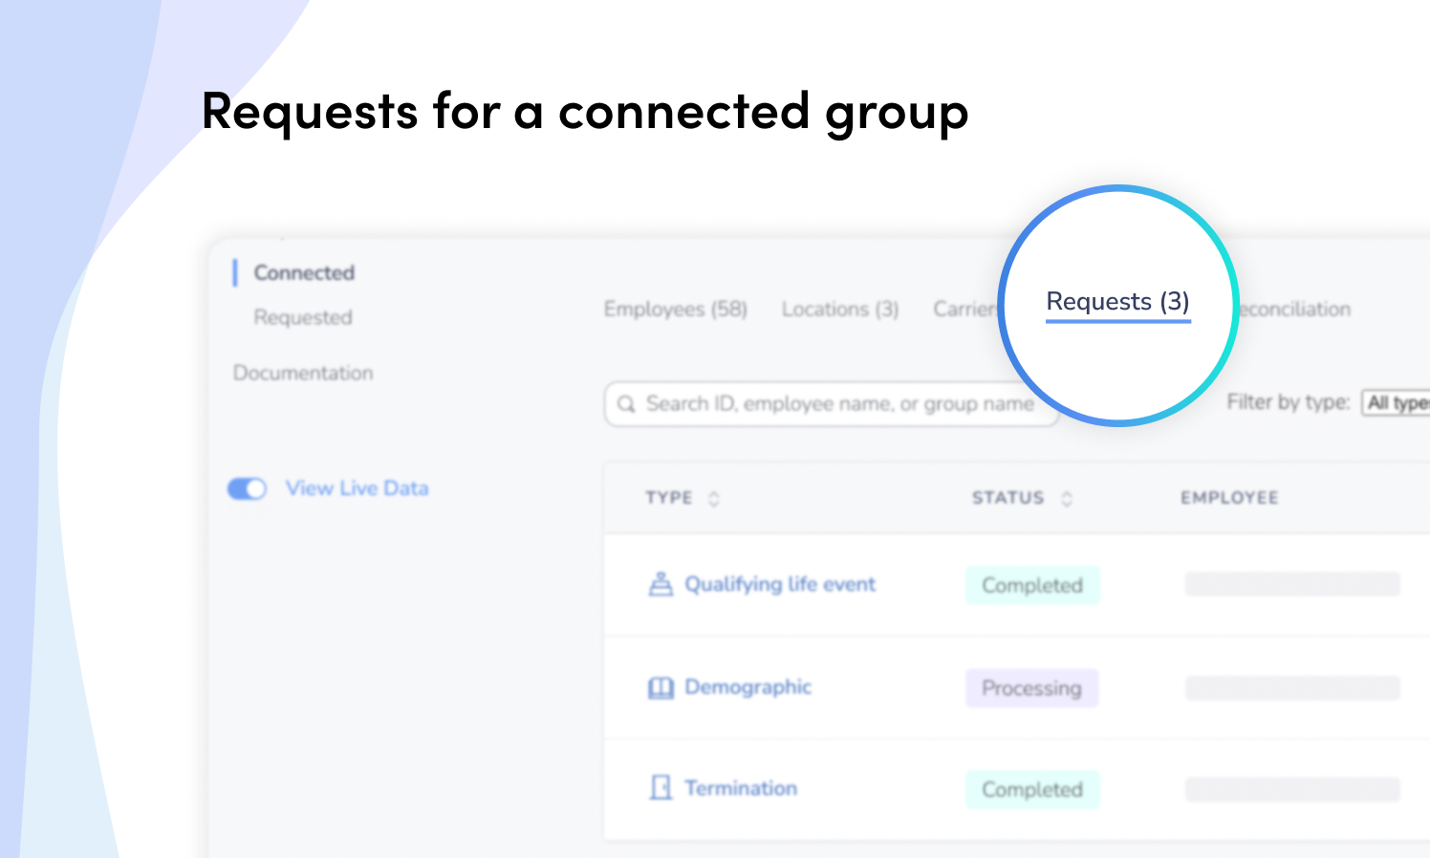Click the search magnifier icon
Viewport: 1430px width, 858px height.
(626, 404)
